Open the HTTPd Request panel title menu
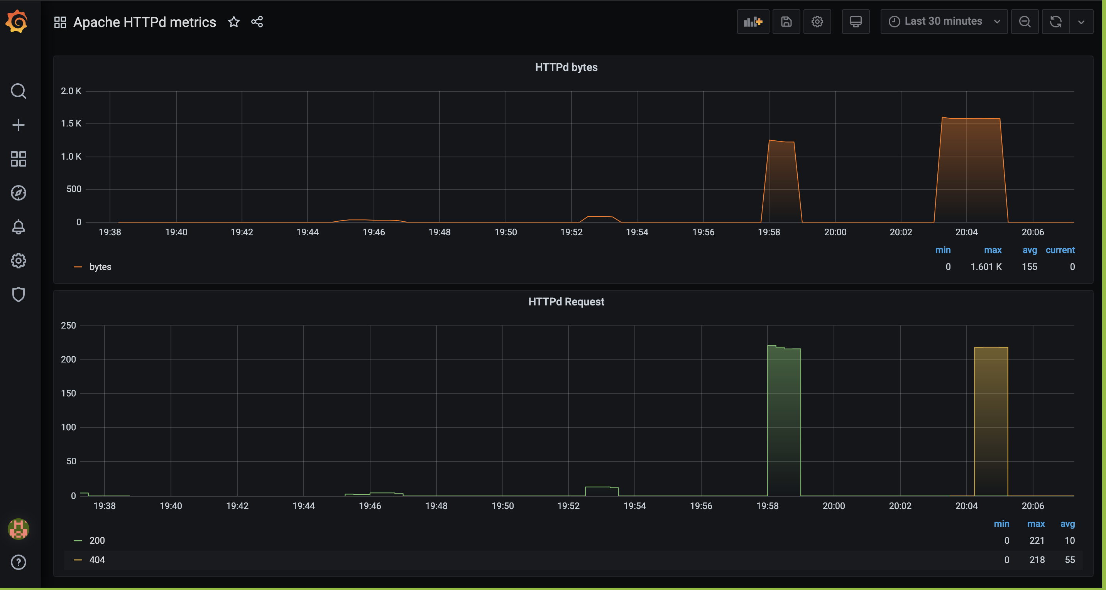The image size is (1106, 590). click(566, 302)
